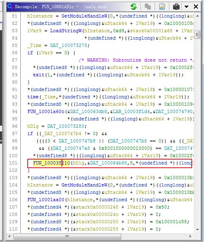Take a snapshot with the camera icon
The height and width of the screenshot is (242, 204).
(x=176, y=7)
